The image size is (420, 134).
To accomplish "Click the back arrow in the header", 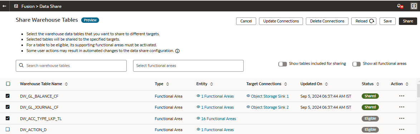I will point(4,6).
